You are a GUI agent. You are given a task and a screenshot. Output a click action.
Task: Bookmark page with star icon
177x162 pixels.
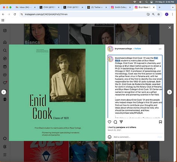159,14
